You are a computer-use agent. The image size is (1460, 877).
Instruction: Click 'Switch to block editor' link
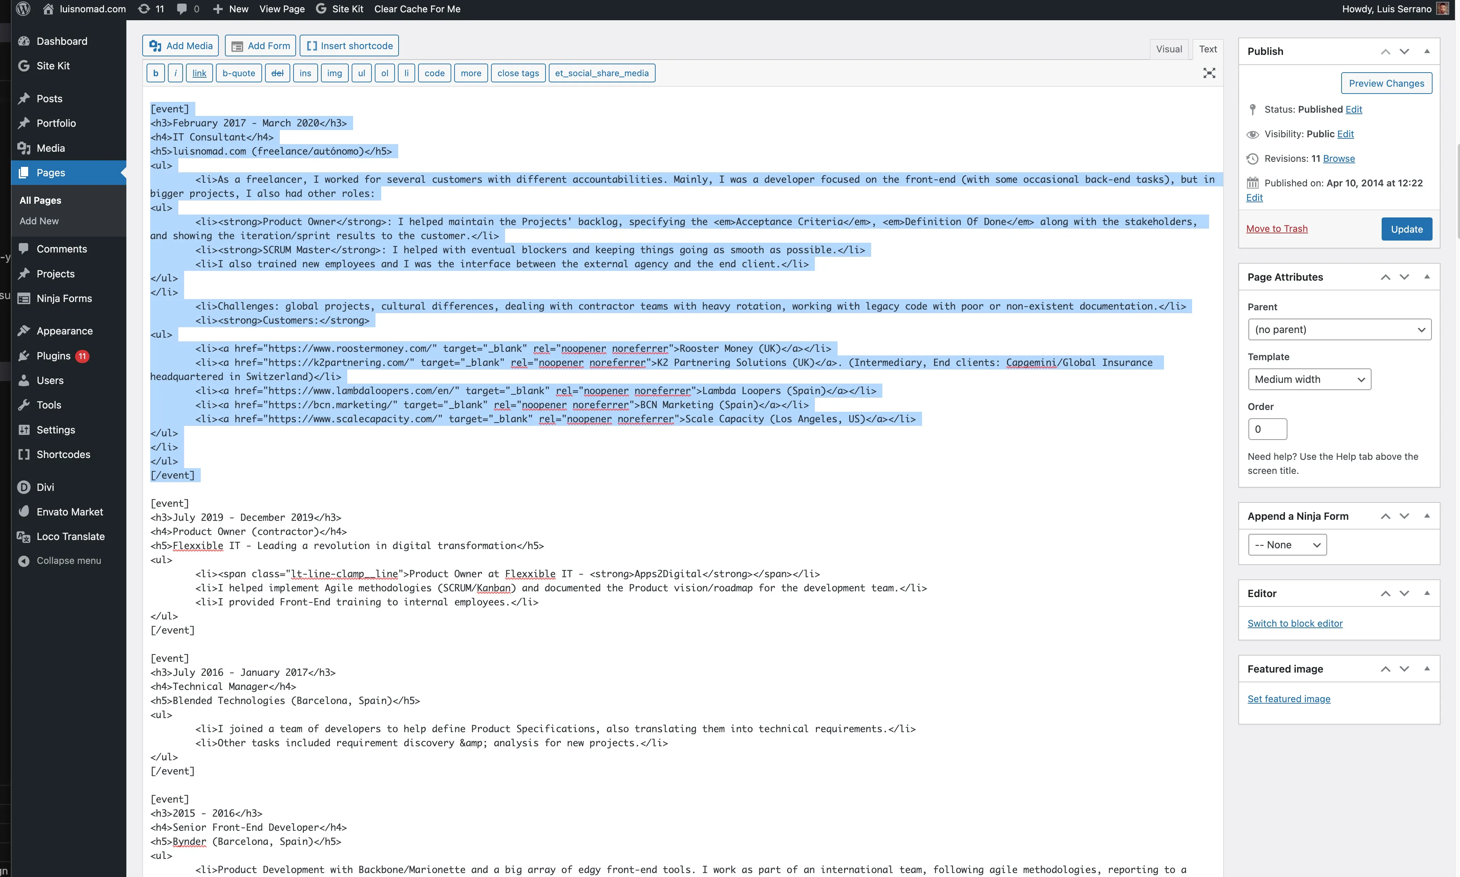point(1295,623)
